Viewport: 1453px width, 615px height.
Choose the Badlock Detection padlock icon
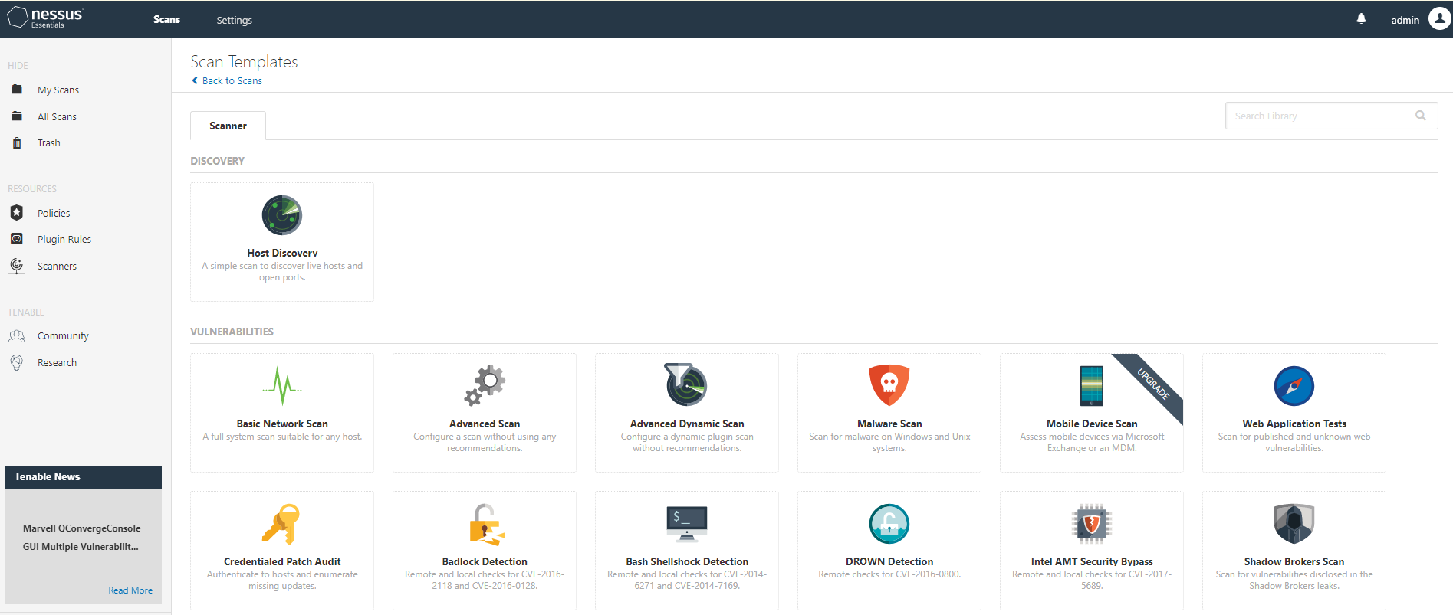[x=486, y=524]
